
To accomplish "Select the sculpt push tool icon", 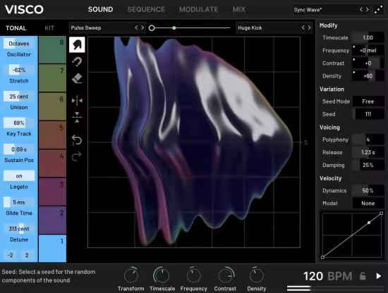I will pyautogui.click(x=77, y=44).
